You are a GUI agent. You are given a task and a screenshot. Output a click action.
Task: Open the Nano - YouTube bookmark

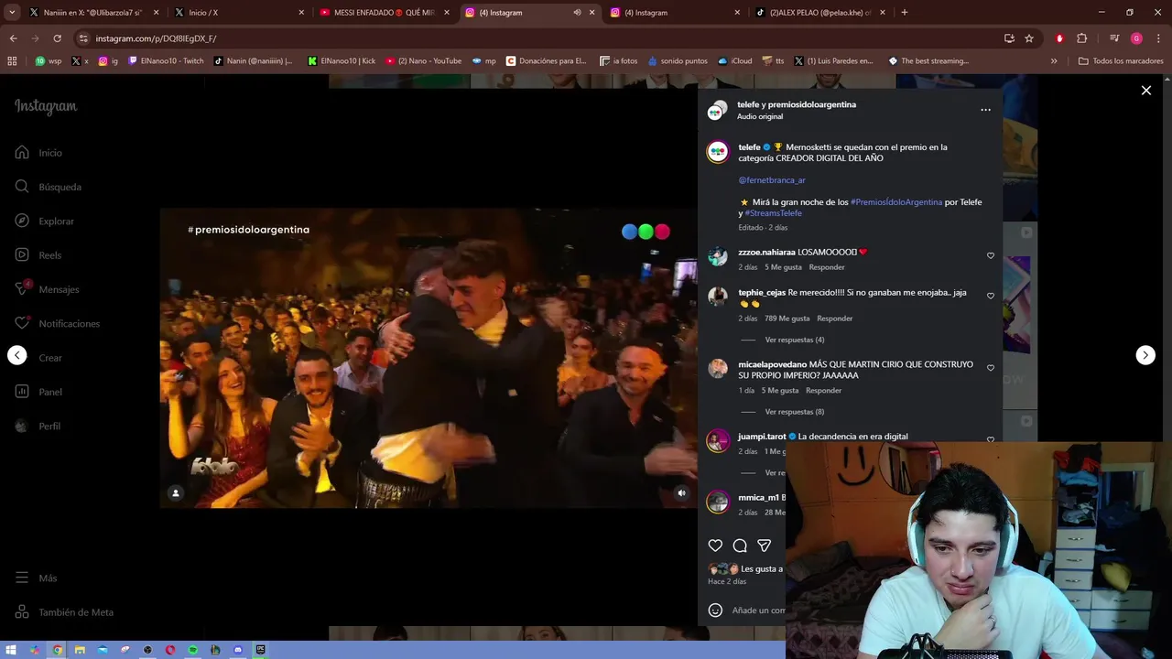coord(423,61)
